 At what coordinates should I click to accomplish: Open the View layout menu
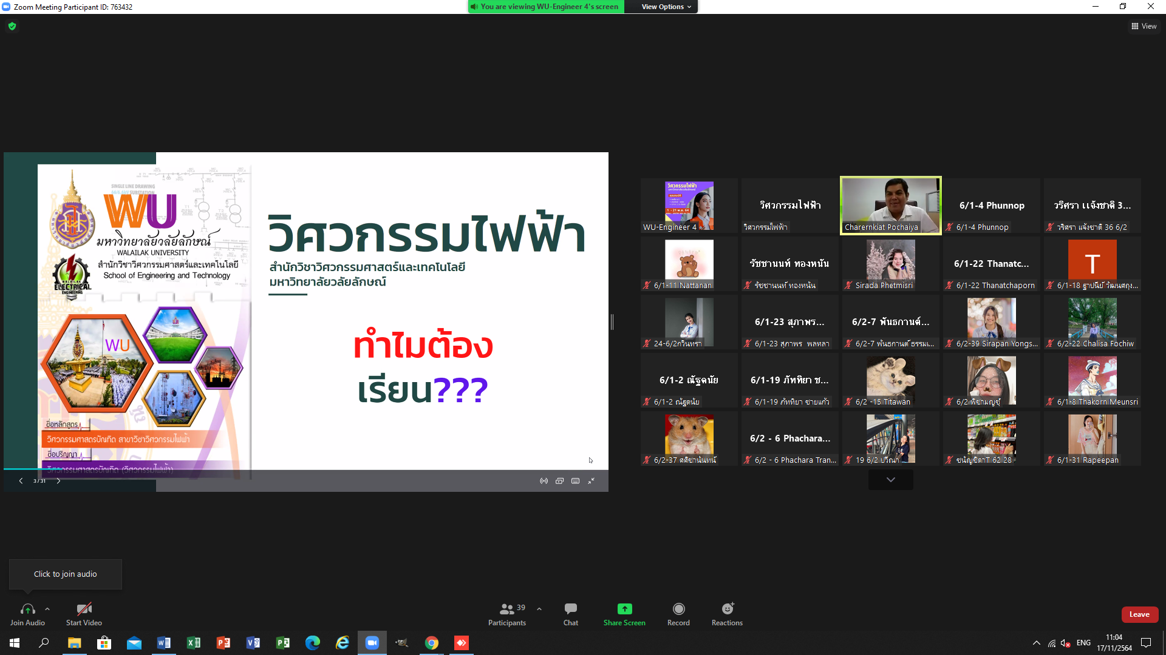point(1144,26)
